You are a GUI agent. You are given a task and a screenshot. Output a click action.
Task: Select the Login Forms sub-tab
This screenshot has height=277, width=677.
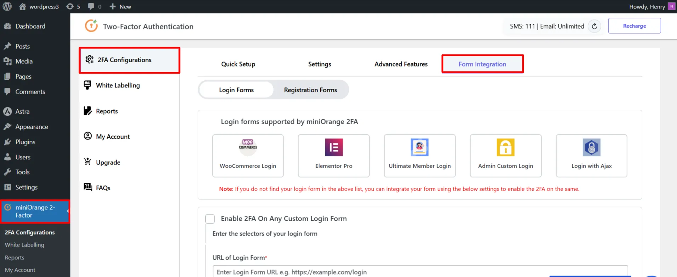pyautogui.click(x=236, y=90)
